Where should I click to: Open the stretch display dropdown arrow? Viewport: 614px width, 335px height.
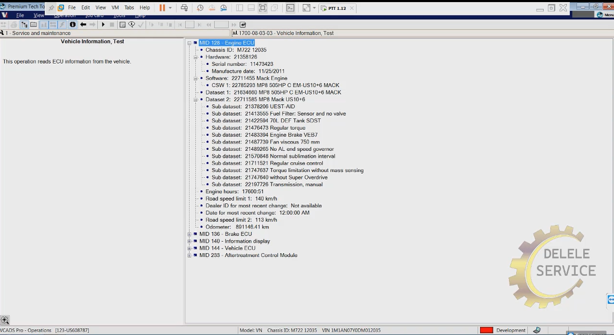314,8
